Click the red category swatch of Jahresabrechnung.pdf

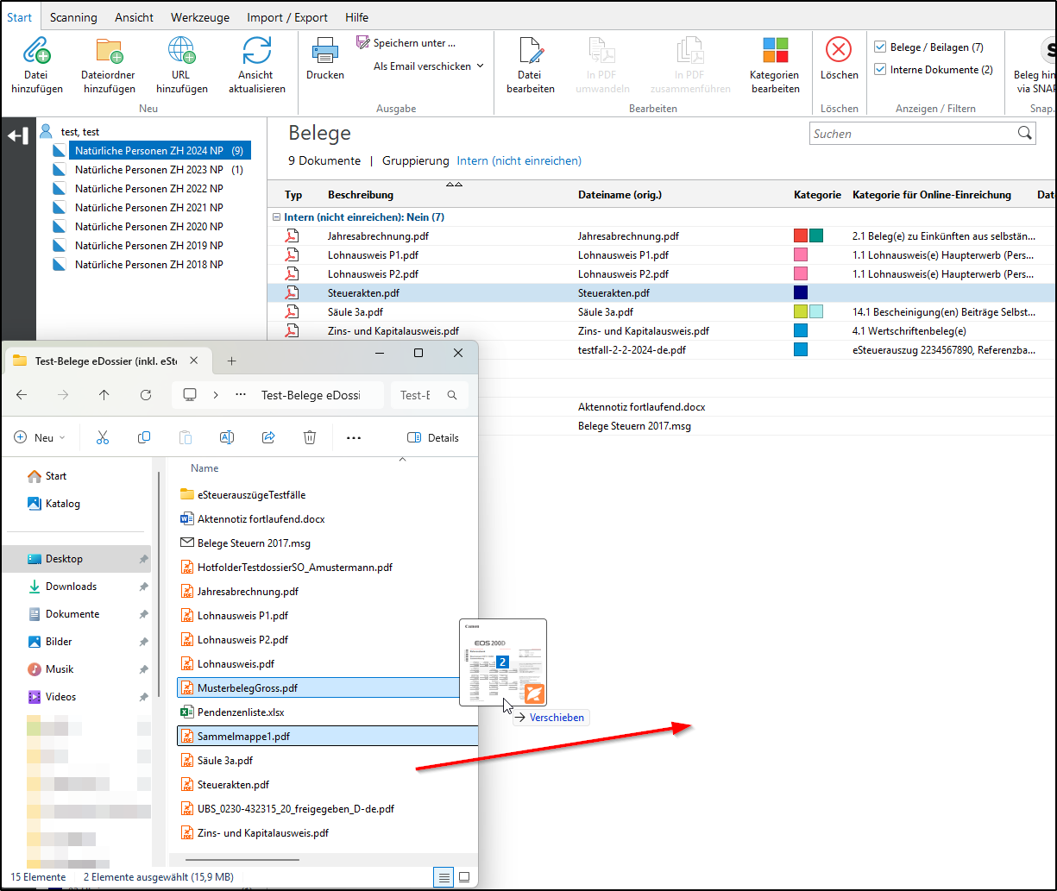(801, 235)
